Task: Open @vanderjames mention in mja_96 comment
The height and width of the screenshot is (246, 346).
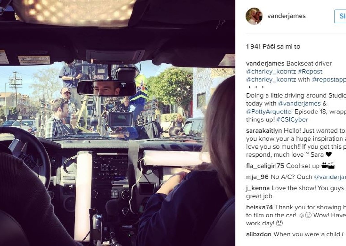Action: tap(330, 177)
